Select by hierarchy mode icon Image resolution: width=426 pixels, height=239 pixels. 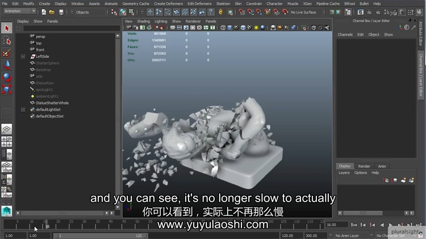pyautogui.click(x=114, y=12)
